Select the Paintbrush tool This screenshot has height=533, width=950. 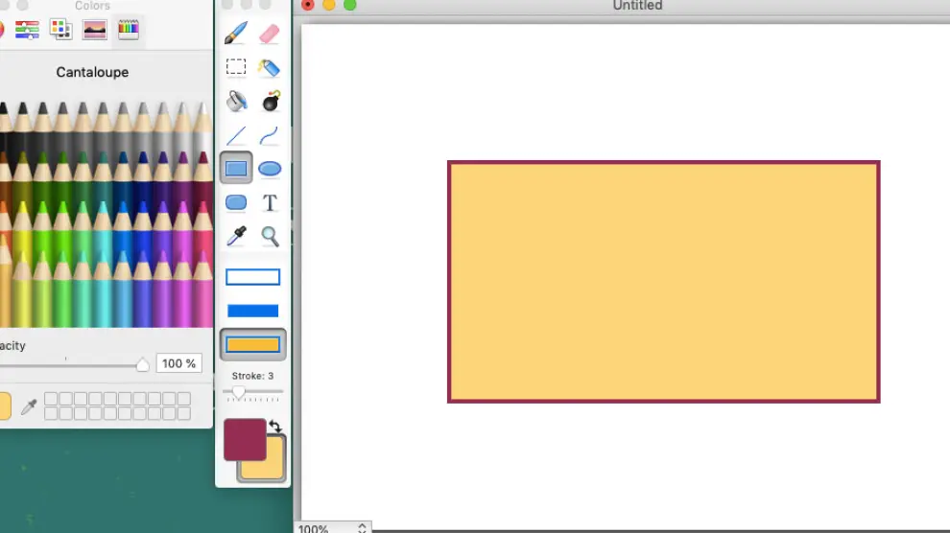[x=236, y=35]
